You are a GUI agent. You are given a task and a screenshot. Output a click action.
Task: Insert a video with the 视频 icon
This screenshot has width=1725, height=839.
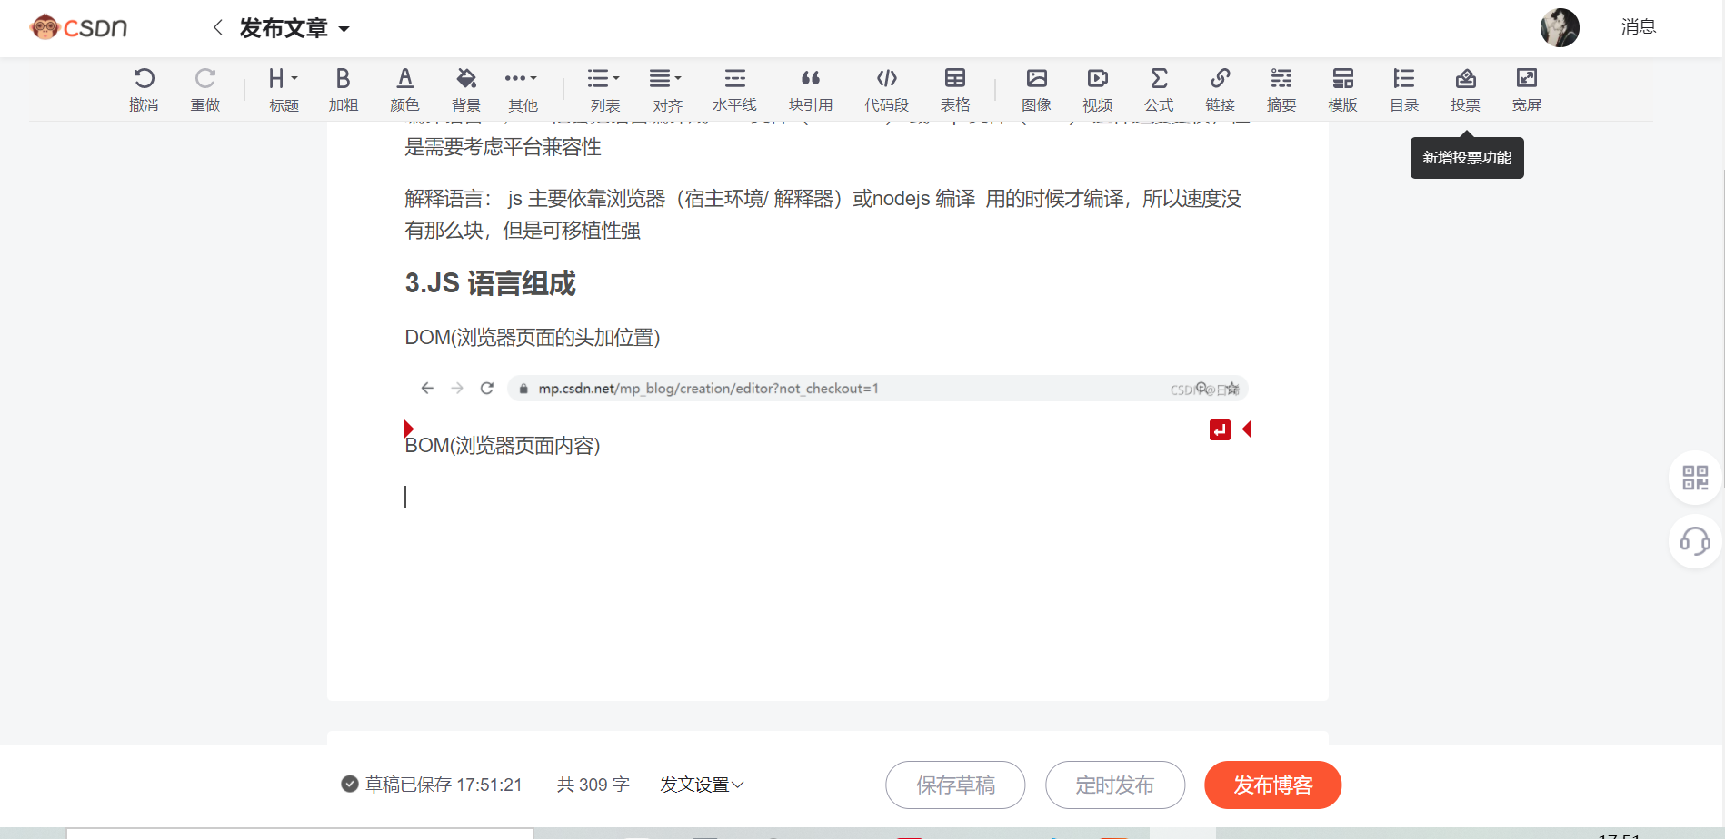click(x=1097, y=88)
